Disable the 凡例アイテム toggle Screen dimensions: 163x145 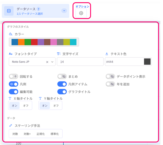pos(62,84)
